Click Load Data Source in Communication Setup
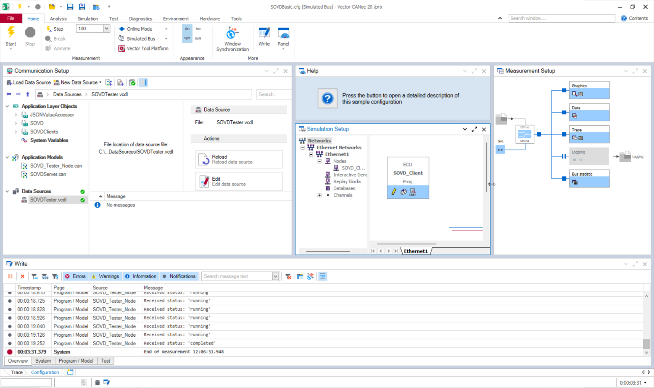 [29, 82]
